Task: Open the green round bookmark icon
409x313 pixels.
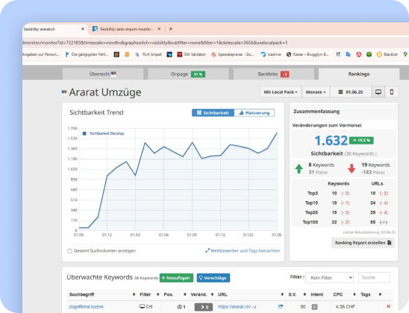Action: (x=369, y=54)
